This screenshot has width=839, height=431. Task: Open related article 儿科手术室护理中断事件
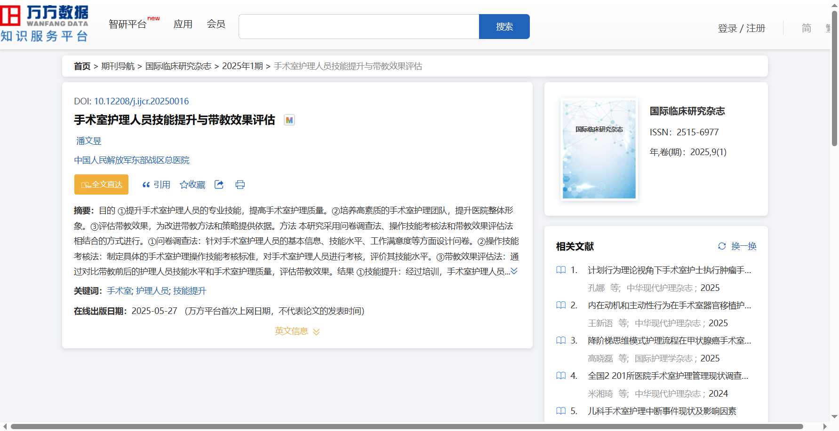(x=662, y=411)
